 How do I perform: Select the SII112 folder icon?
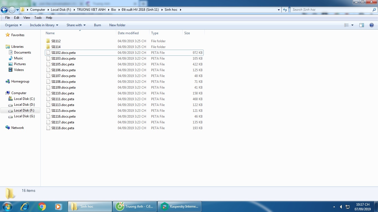click(48, 41)
